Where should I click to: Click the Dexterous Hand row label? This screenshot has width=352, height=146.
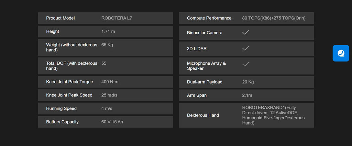[203, 115]
